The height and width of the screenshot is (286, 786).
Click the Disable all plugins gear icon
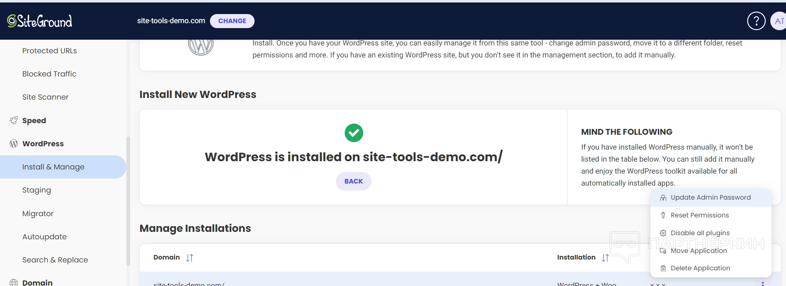[x=663, y=233]
